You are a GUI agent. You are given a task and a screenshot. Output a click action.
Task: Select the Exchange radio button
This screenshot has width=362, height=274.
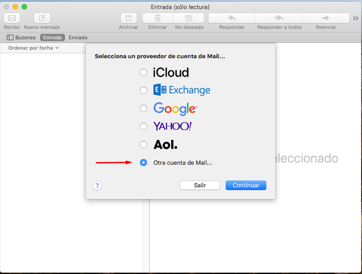pos(144,90)
